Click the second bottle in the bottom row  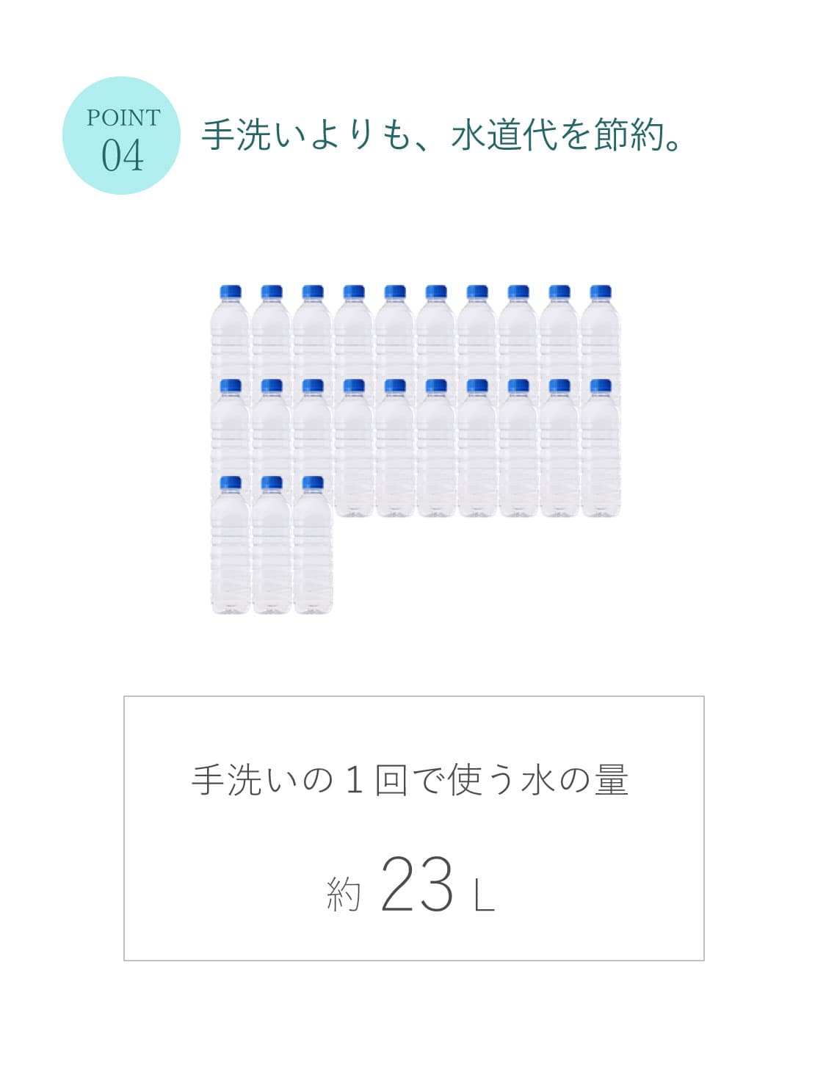click(272, 545)
